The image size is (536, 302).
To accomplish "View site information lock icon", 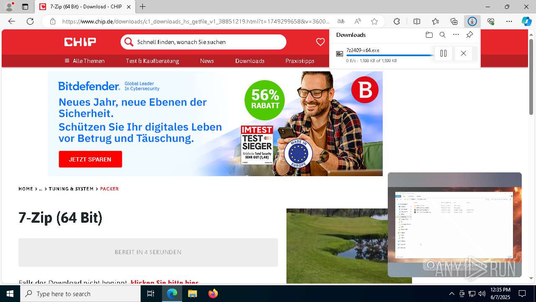I will tap(53, 21).
